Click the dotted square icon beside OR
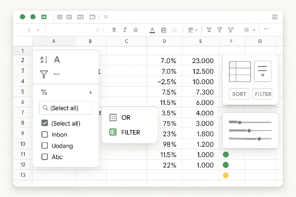The width and height of the screenshot is (296, 197). (x=113, y=117)
